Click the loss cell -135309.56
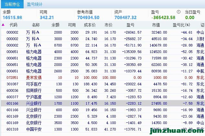Viewport: 205px width, 136px height. [x=132, y=52]
